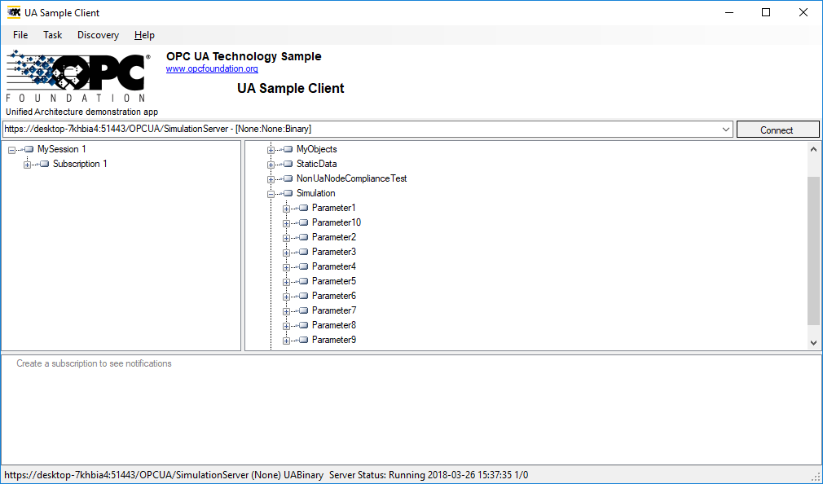Open the server endpoint dropdown
Image resolution: width=823 pixels, height=484 pixels.
(726, 129)
